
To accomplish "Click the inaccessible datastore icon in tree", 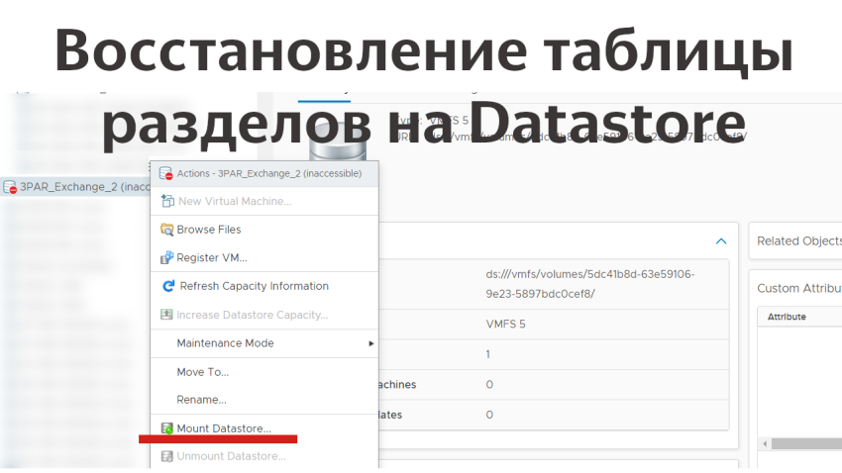I will tap(10, 187).
